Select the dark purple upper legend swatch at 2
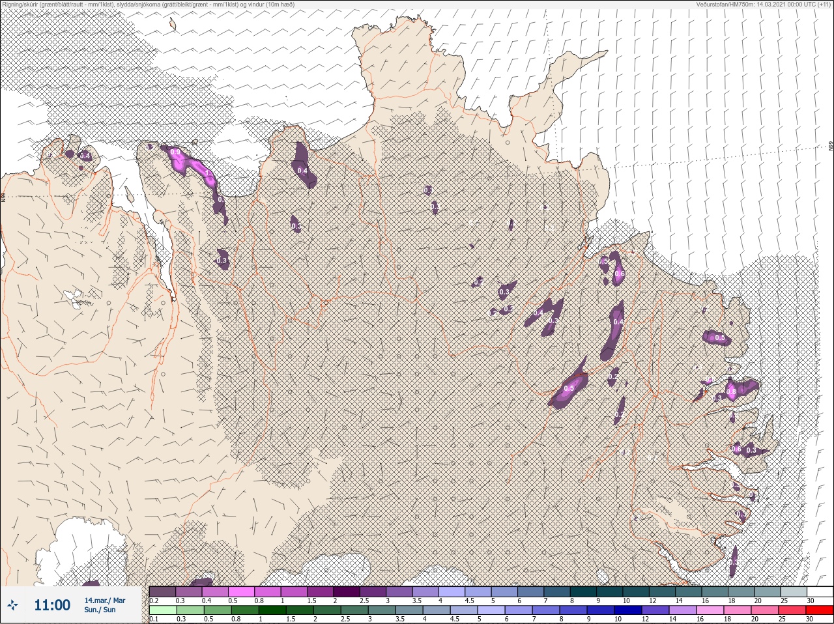 coord(347,591)
